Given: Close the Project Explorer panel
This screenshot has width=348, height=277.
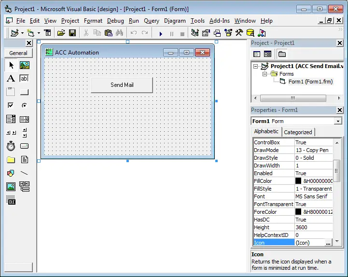Looking at the screenshot, I should coord(340,43).
